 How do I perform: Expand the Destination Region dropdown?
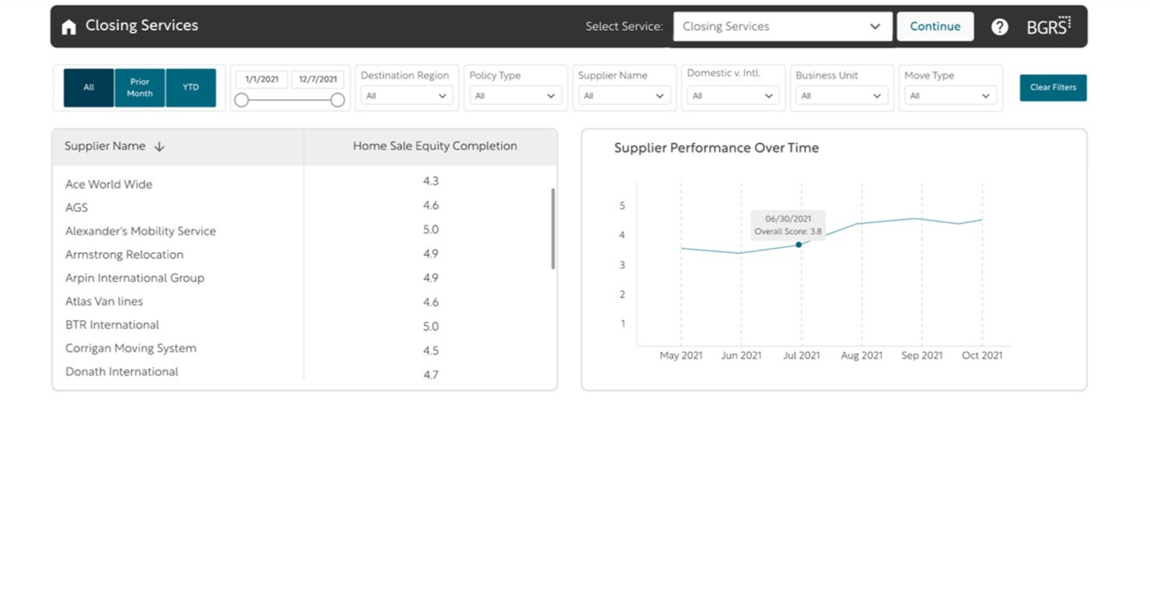(x=406, y=96)
